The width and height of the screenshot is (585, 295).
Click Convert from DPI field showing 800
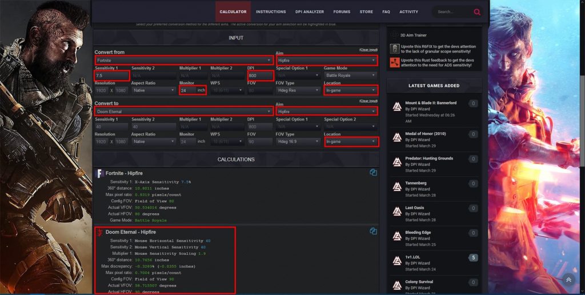261,75
